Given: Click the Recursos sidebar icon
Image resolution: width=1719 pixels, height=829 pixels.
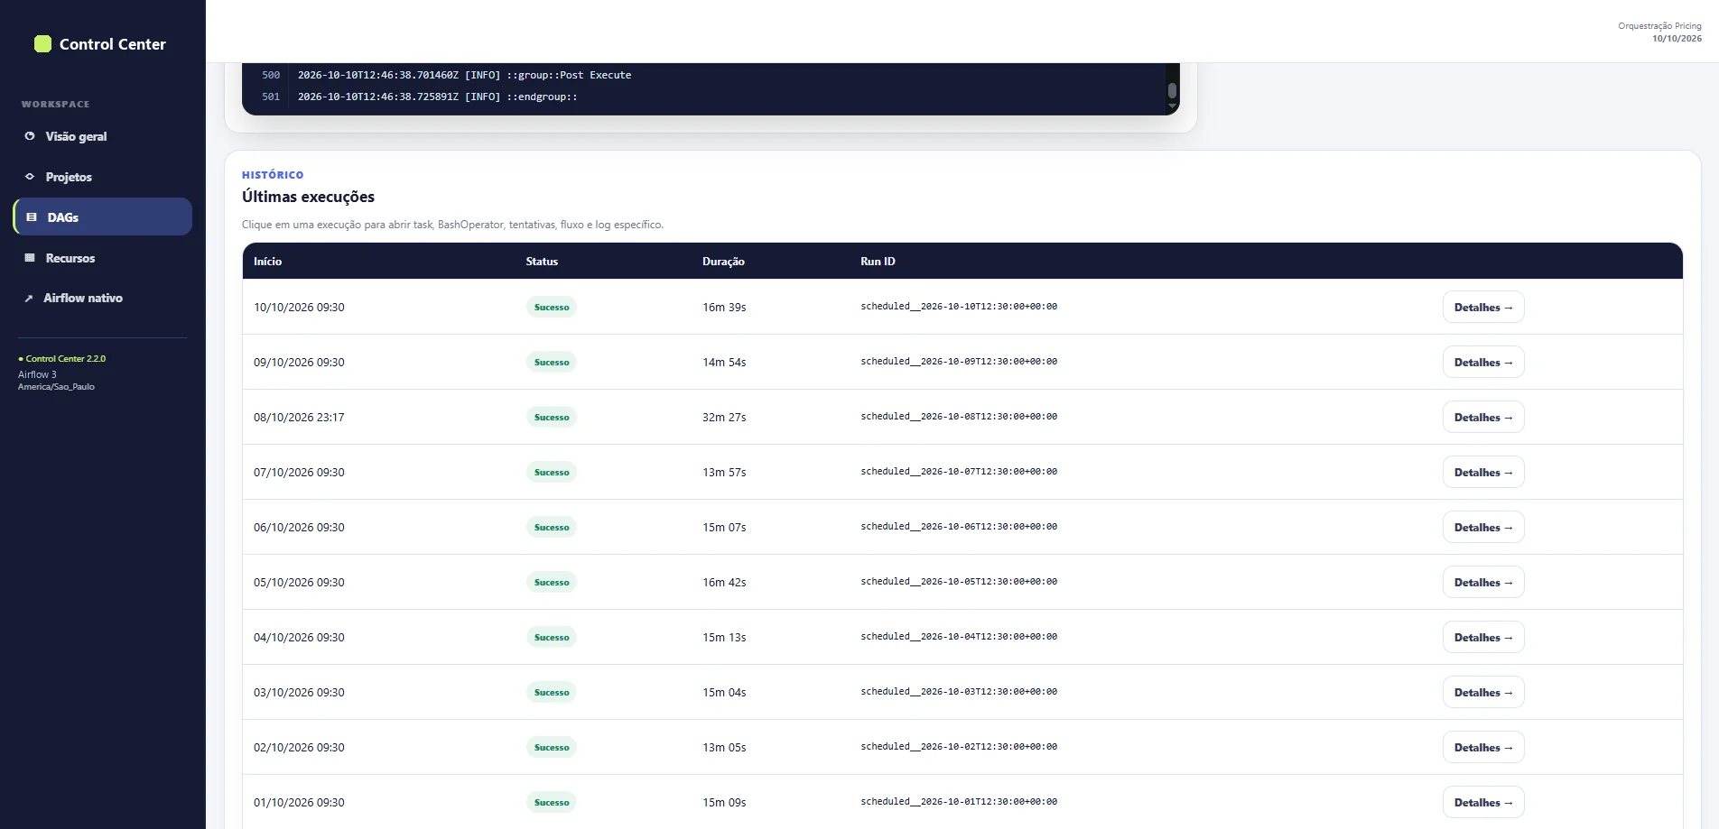Looking at the screenshot, I should click(x=30, y=258).
